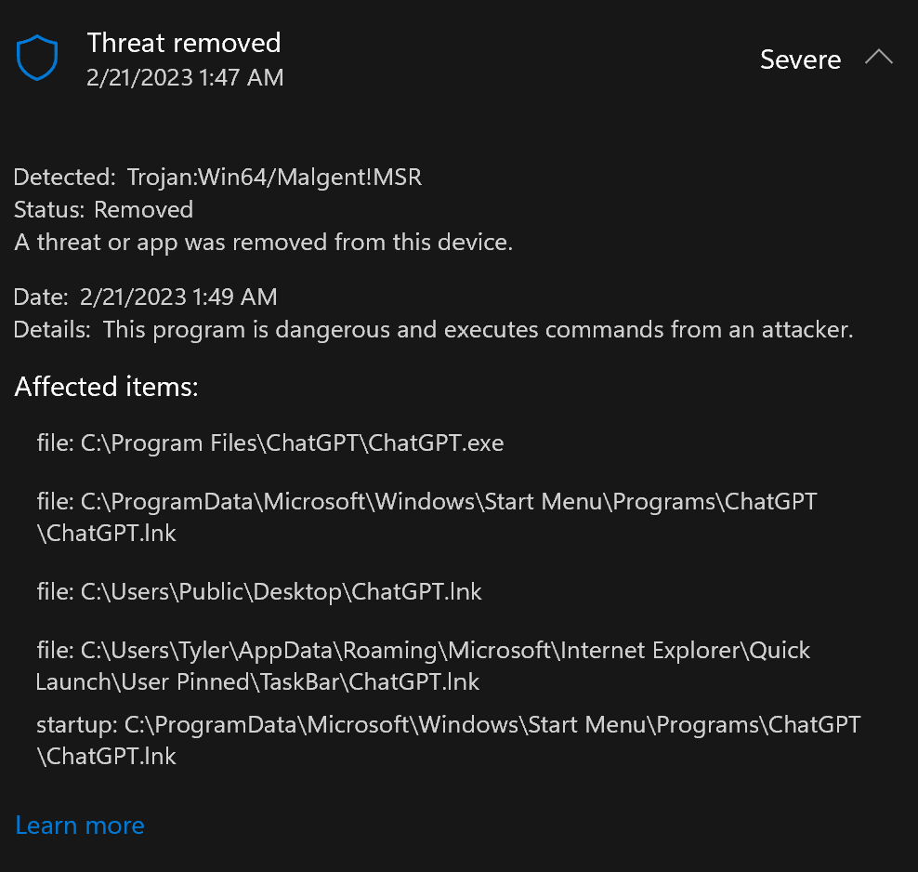Collapse the threat details with the up chevron

(x=879, y=57)
